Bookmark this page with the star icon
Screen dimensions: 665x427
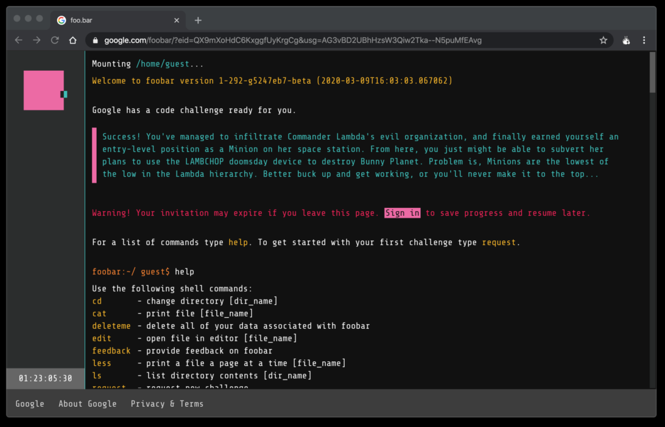(x=603, y=40)
